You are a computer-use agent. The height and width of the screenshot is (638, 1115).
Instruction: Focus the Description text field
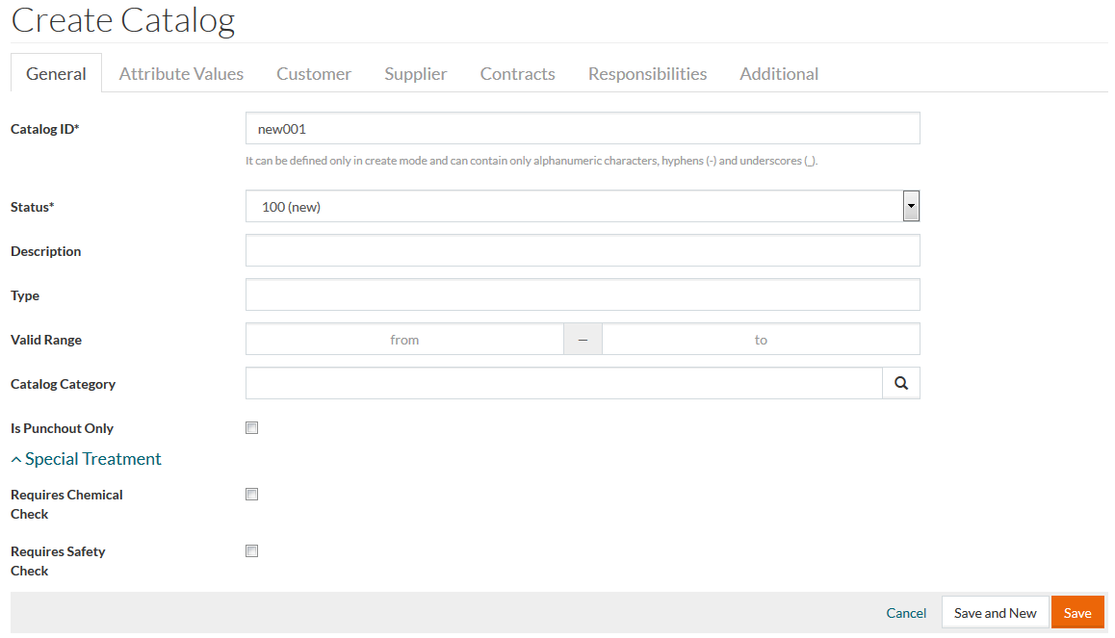(583, 250)
